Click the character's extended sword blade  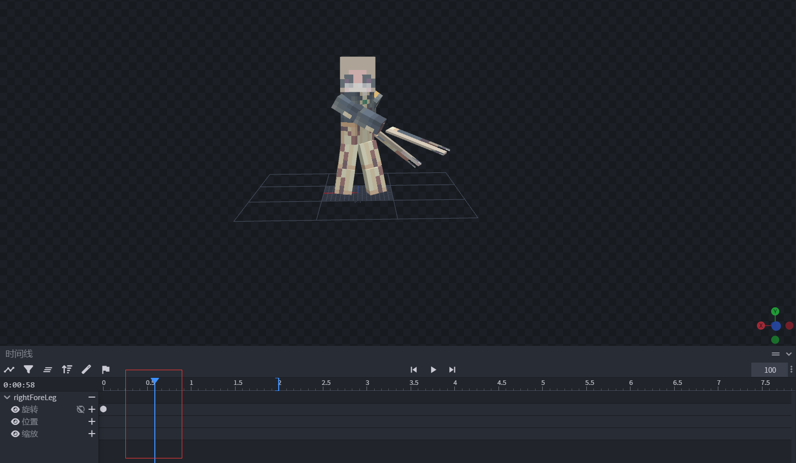[418, 140]
